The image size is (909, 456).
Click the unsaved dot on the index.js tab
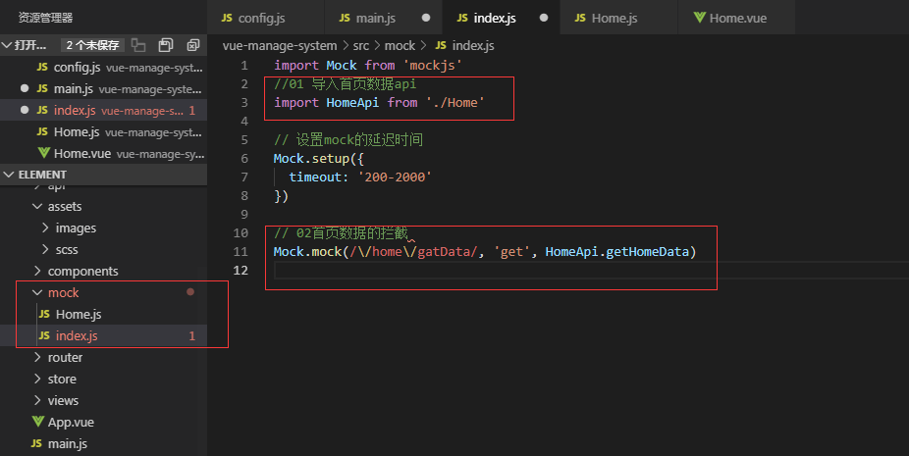point(544,18)
